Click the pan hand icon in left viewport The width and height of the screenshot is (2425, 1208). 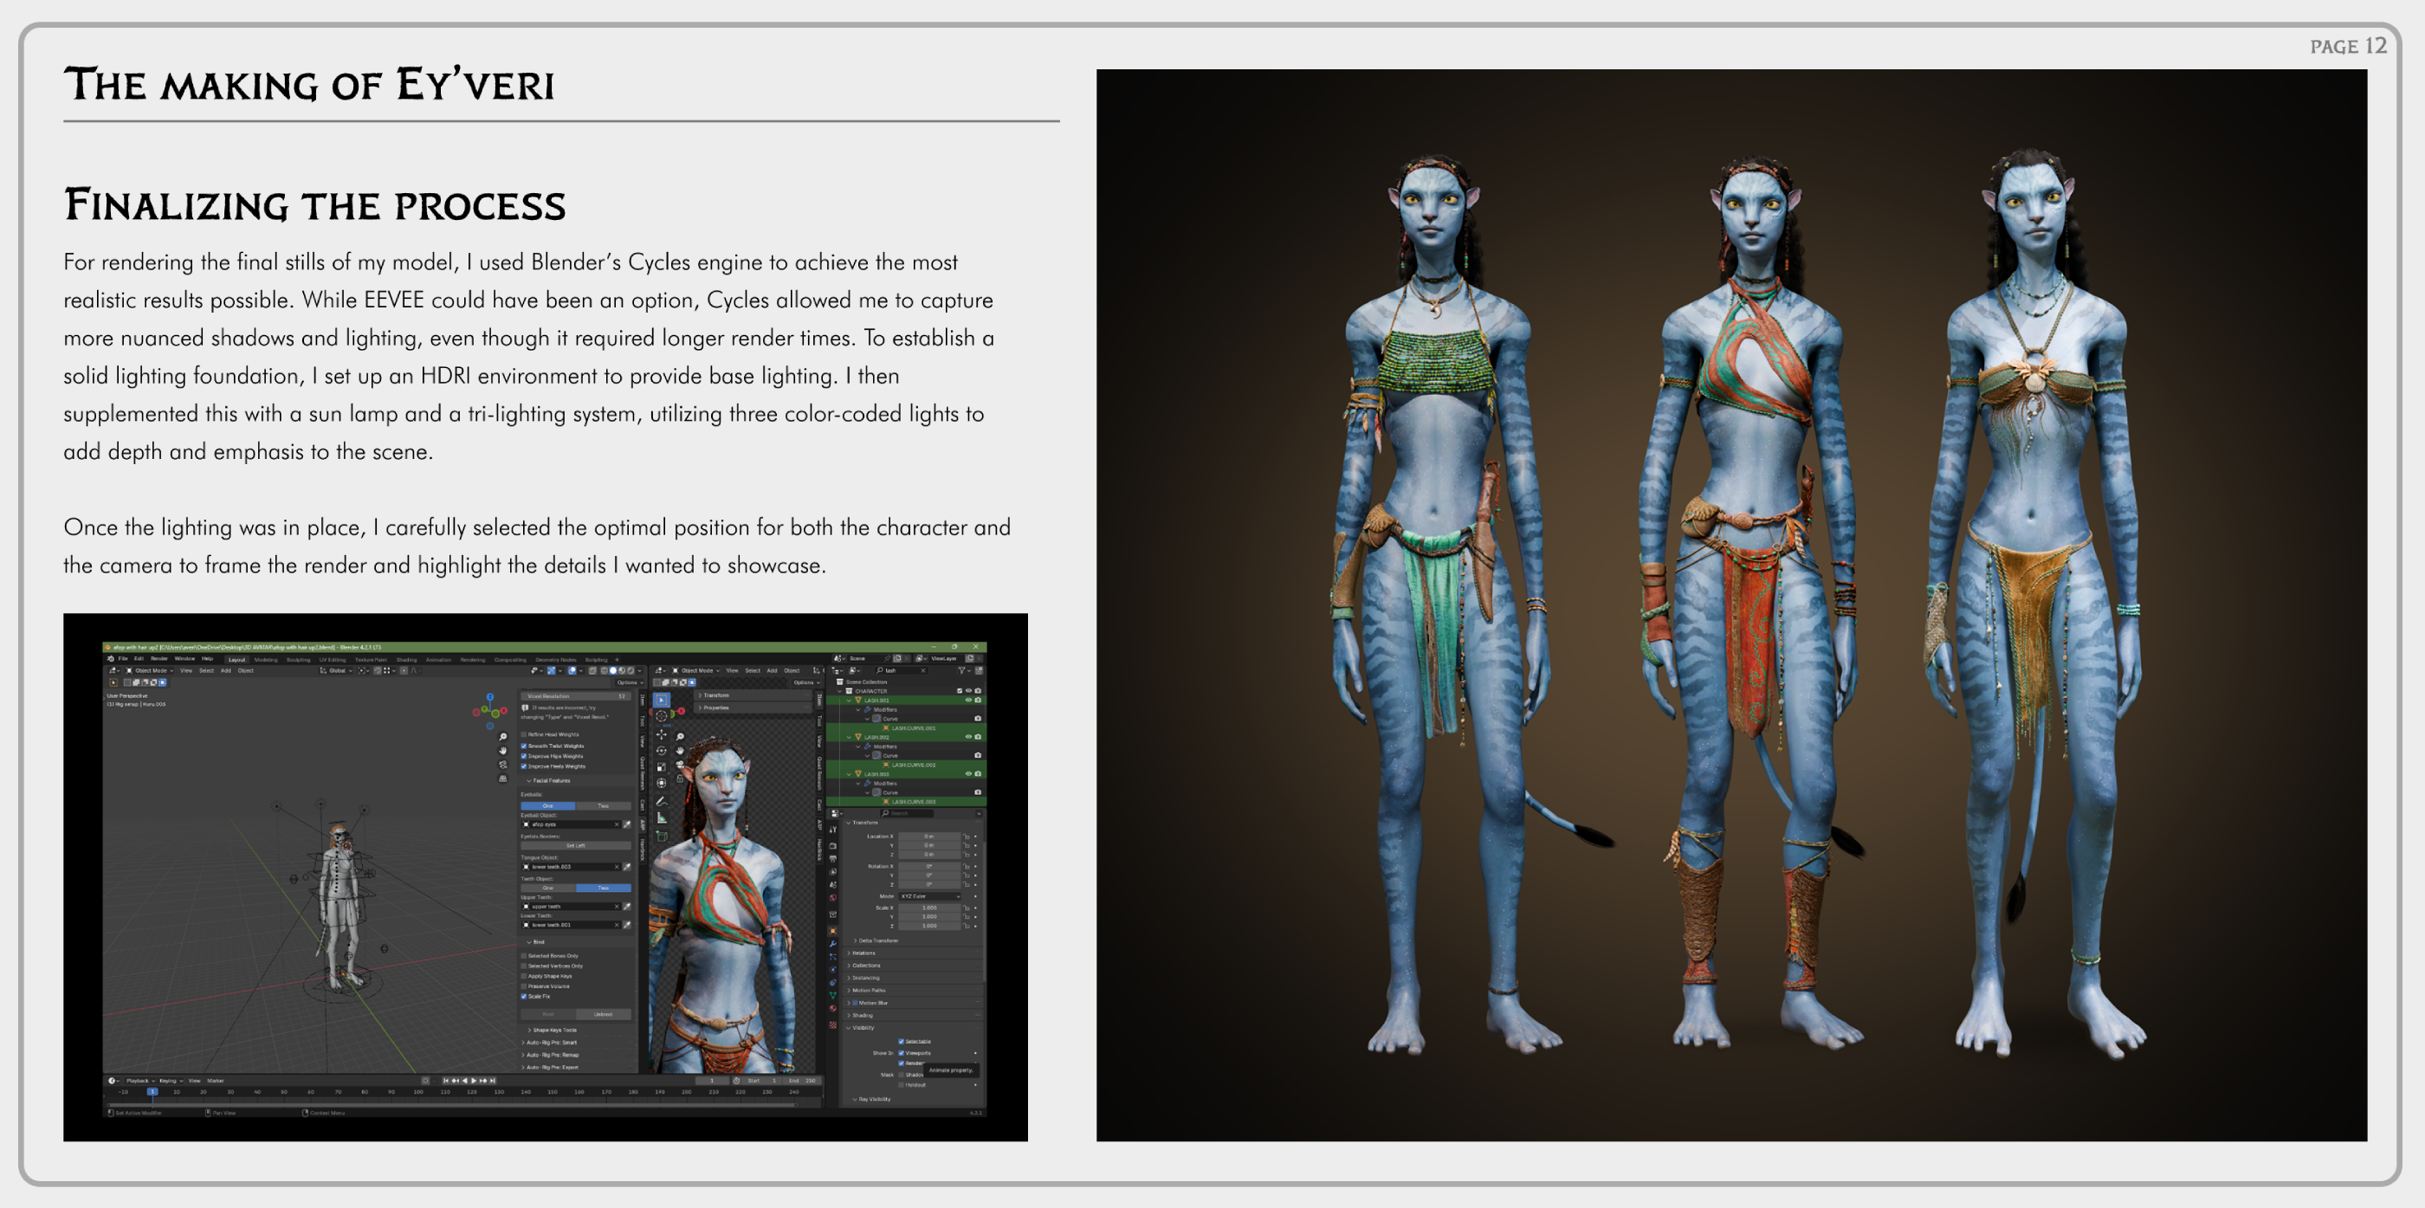click(x=504, y=752)
